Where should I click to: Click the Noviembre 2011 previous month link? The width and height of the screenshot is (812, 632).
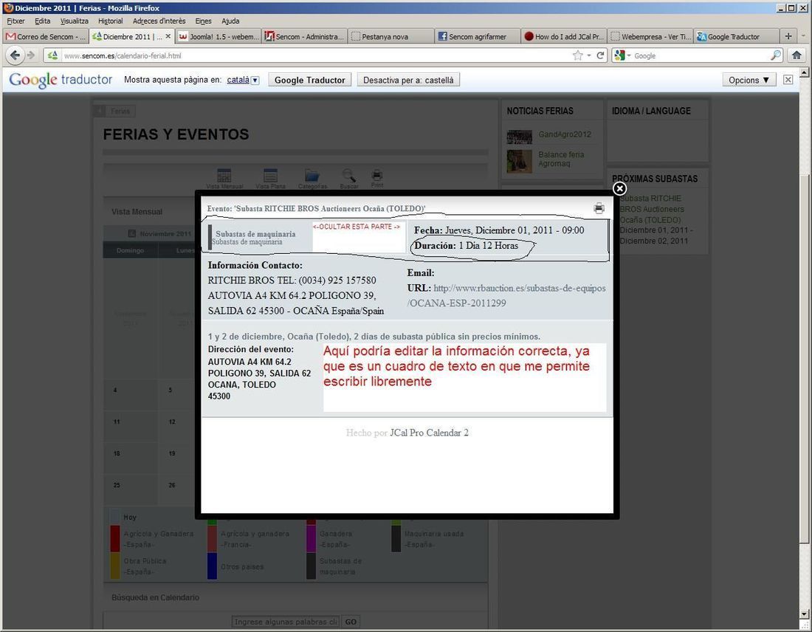(x=160, y=233)
